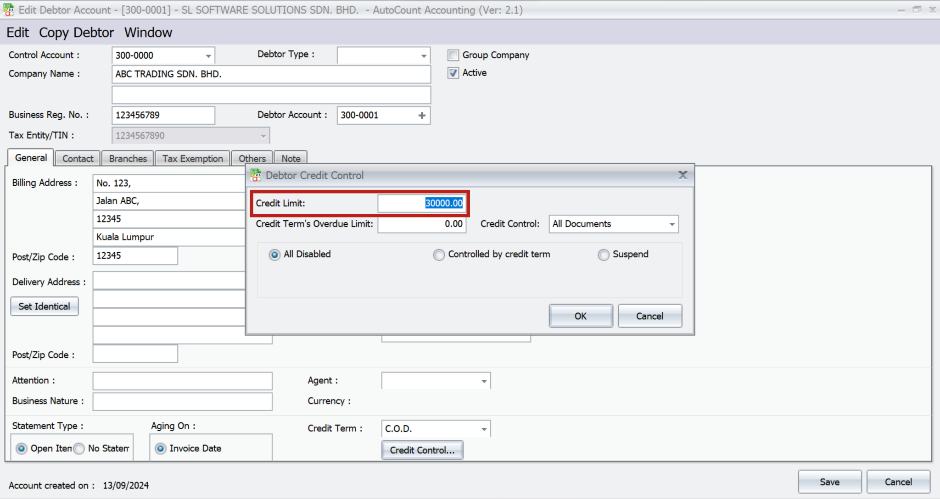This screenshot has width=940, height=499.
Task: Open the Credit Term C.O.D. dropdown
Action: click(x=484, y=429)
